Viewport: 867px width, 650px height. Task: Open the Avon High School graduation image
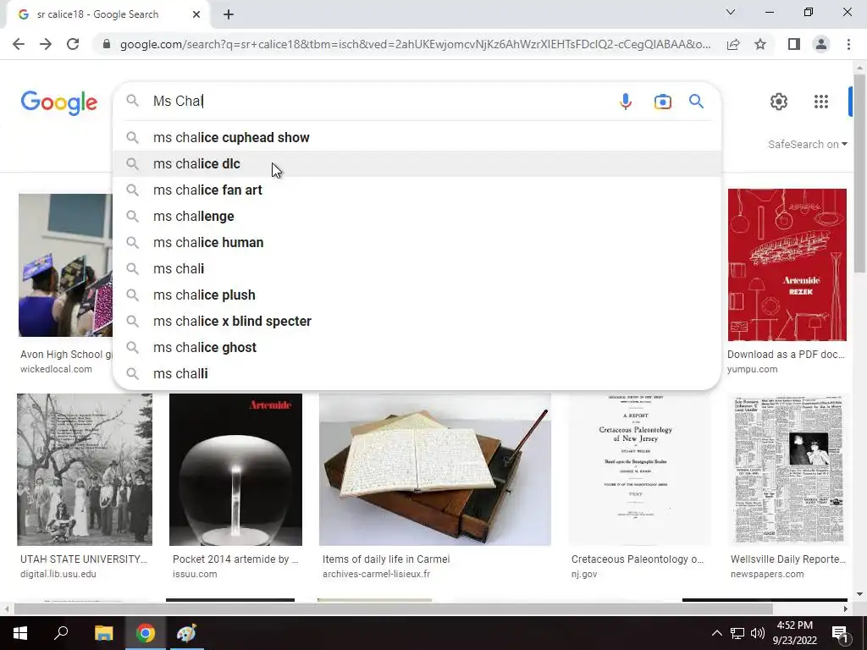pyautogui.click(x=65, y=265)
